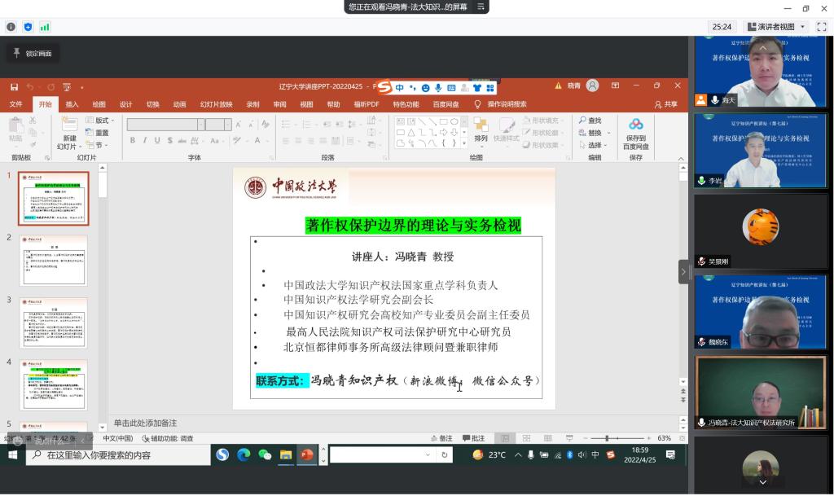Open the 插入 ribbon tab
The height and width of the screenshot is (496, 834).
pyautogui.click(x=72, y=104)
